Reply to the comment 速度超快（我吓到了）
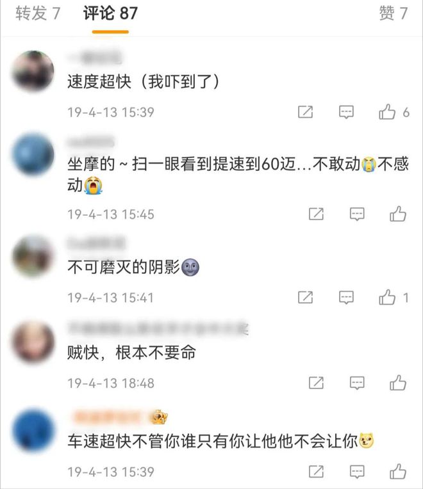Image resolution: width=423 pixels, height=489 pixels. (346, 112)
